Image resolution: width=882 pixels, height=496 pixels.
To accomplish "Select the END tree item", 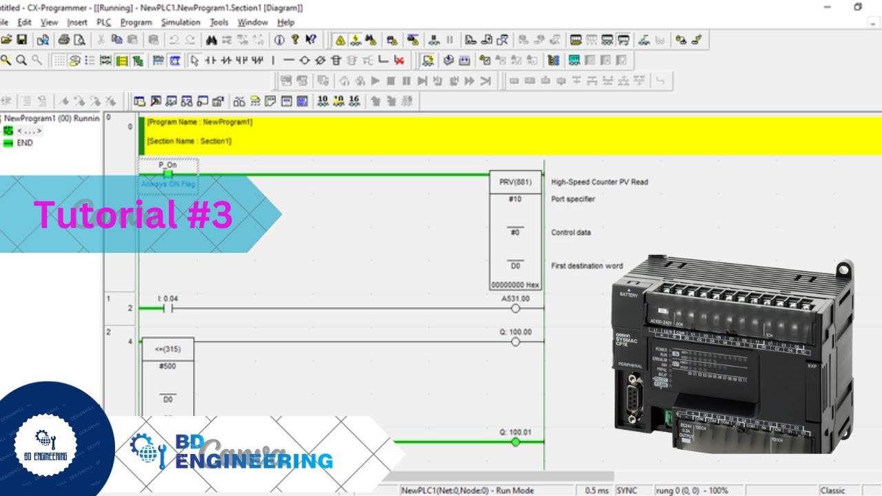I will point(25,143).
